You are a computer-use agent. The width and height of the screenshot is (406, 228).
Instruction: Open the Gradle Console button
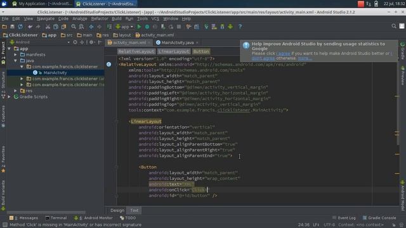tap(379, 218)
